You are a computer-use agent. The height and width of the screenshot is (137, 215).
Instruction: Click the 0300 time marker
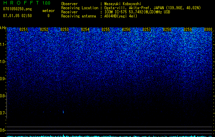[208, 29]
